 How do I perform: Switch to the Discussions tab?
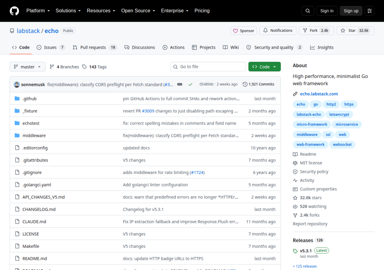(139, 47)
